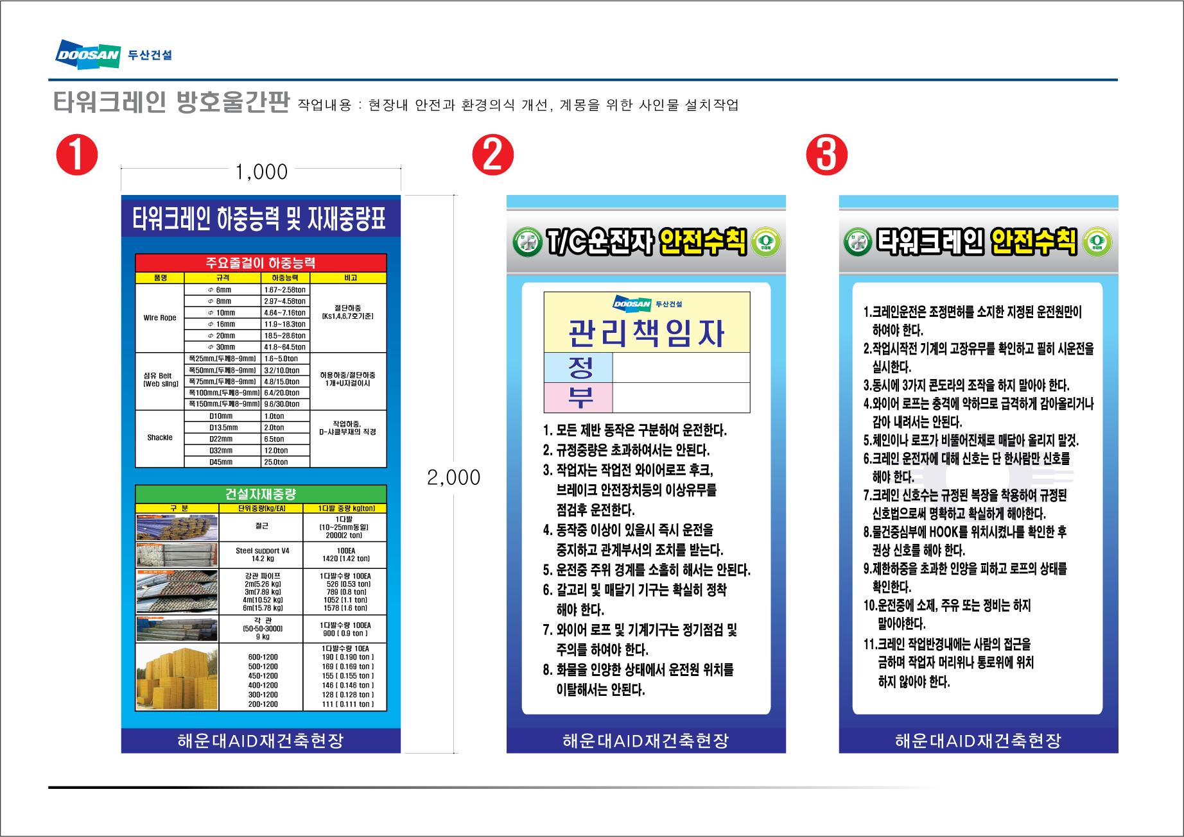The width and height of the screenshot is (1184, 837).
Task: Click the green safety cross emblem beside 타워크레인 안전수칙
Action: pos(857,242)
